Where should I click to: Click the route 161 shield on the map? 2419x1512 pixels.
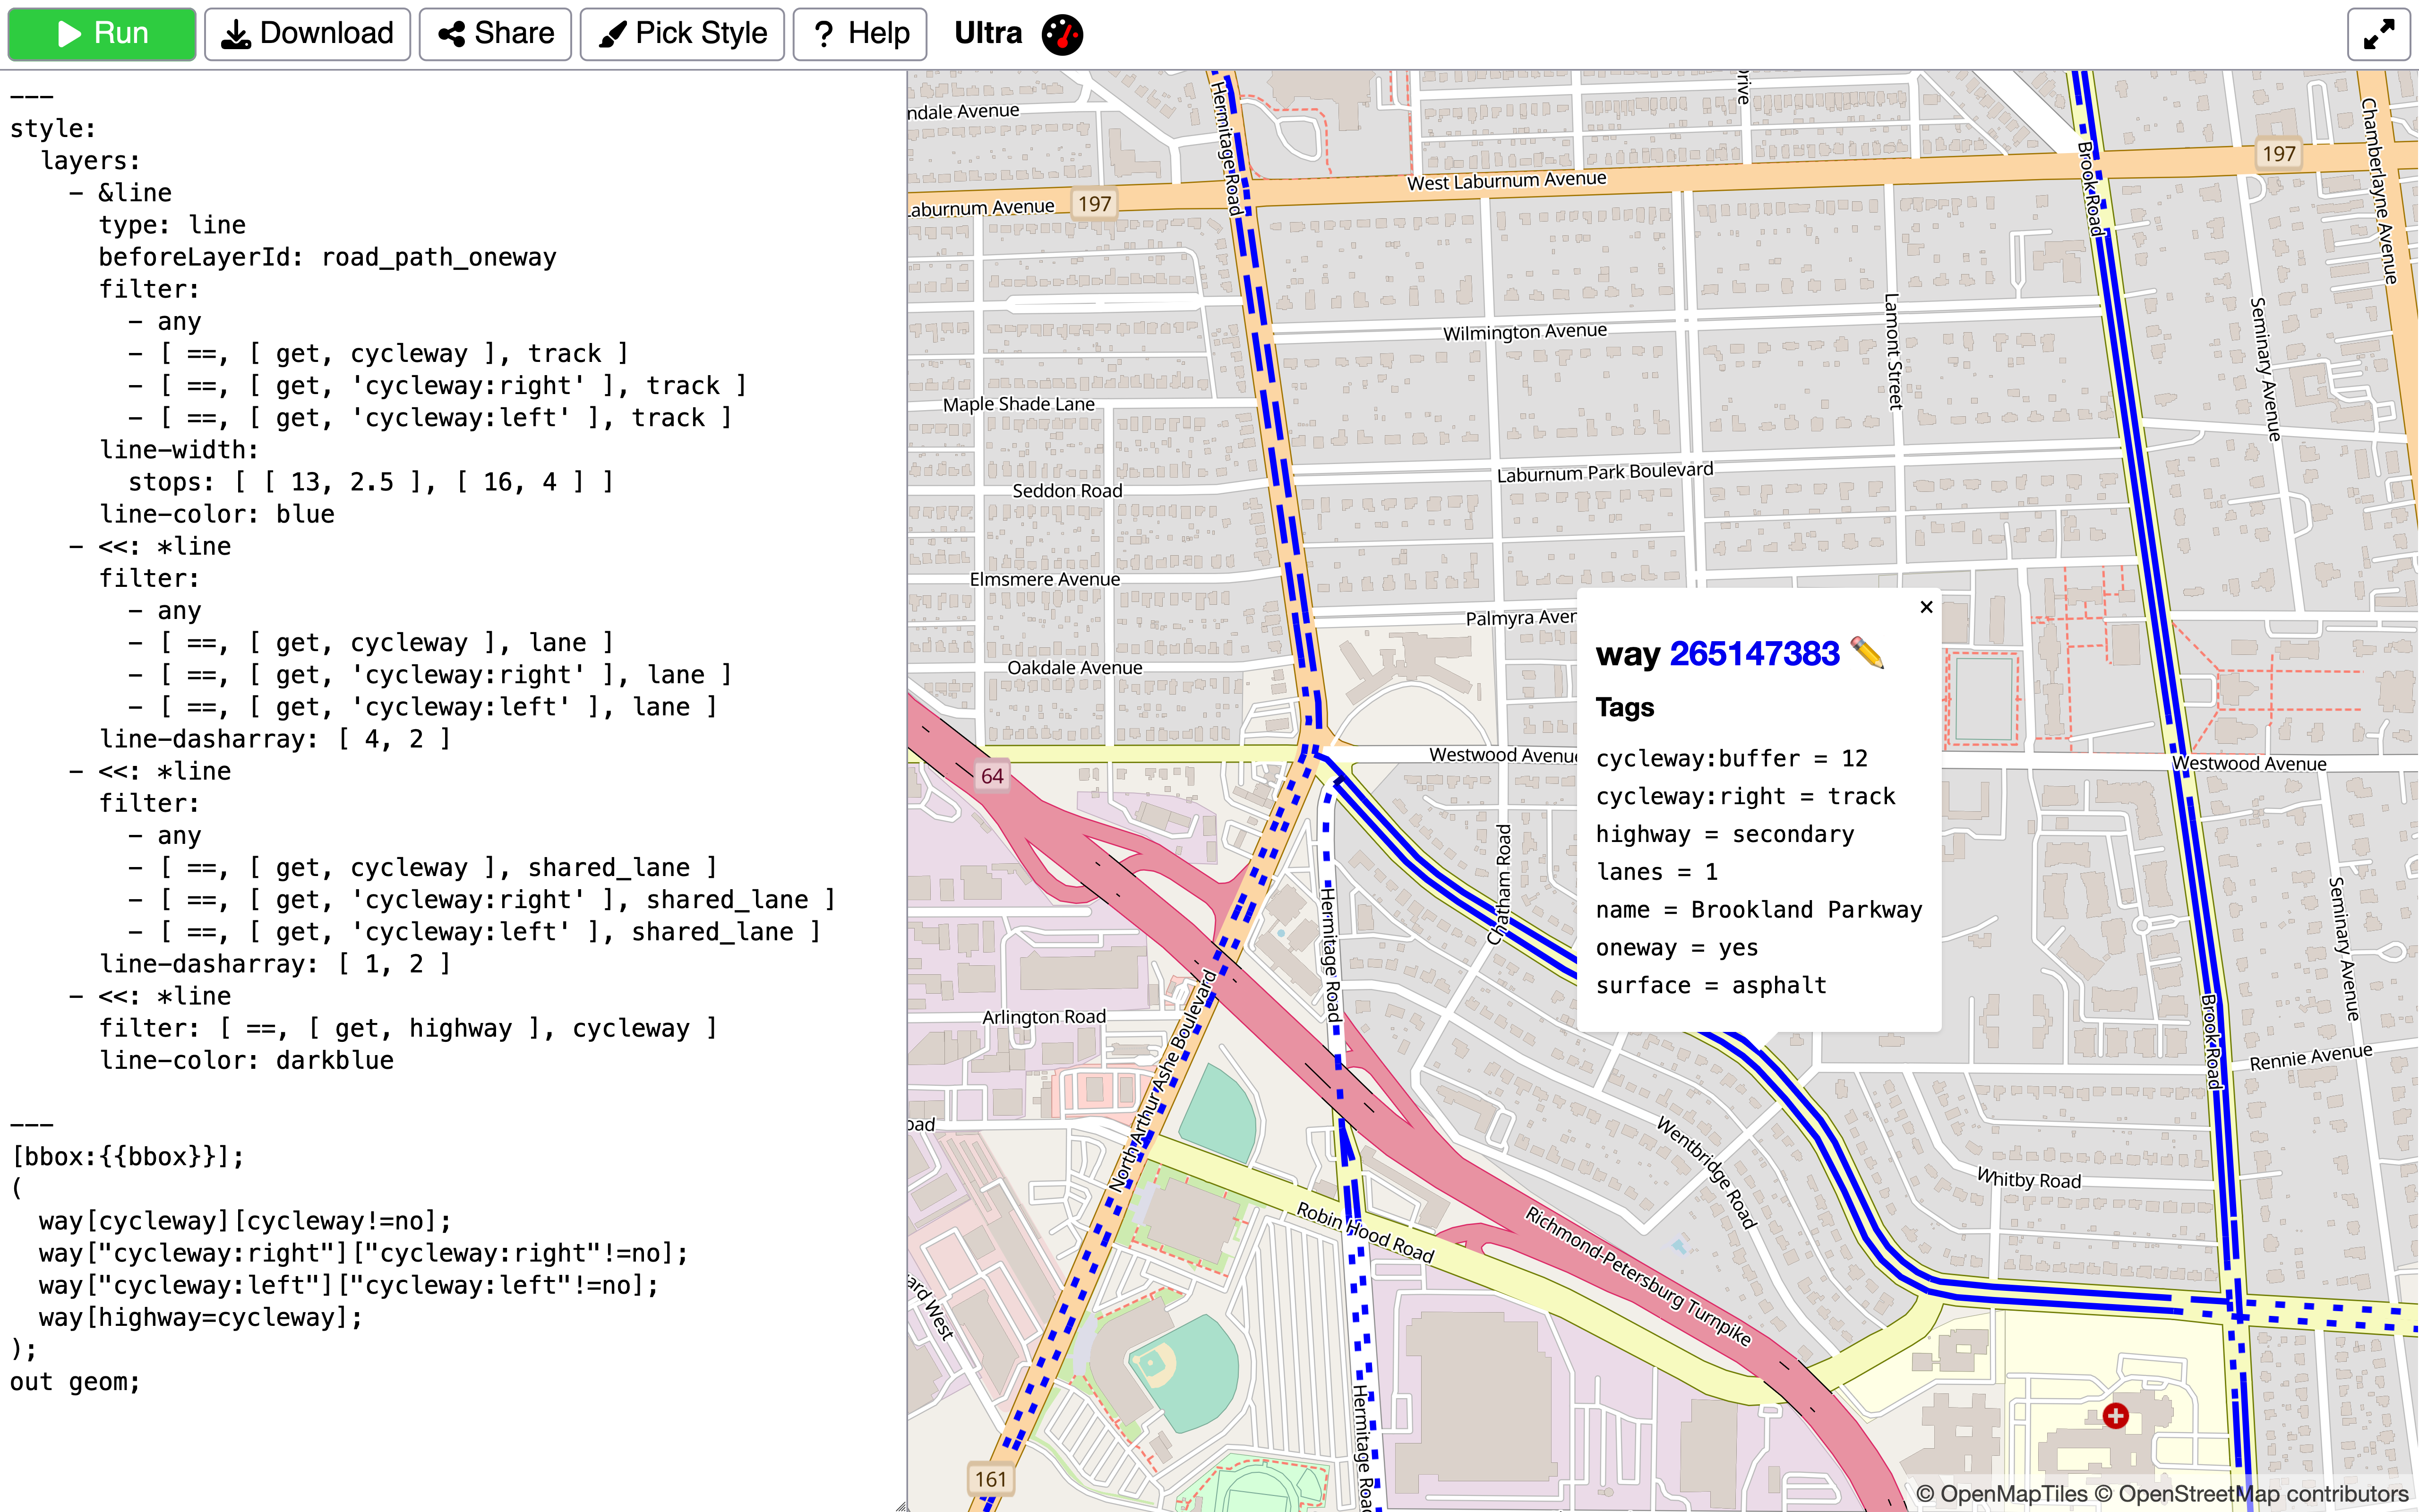tap(991, 1479)
